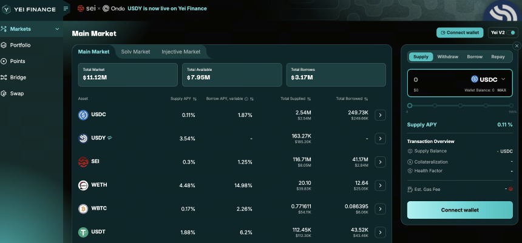Show info for Borrow APY, variable

246,99
